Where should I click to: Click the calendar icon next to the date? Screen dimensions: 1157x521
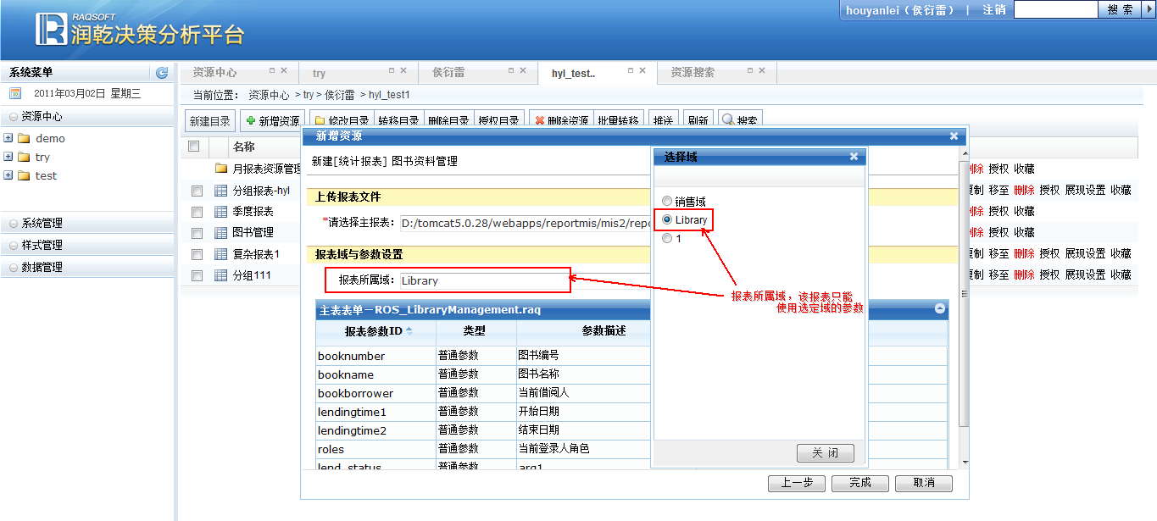15,93
